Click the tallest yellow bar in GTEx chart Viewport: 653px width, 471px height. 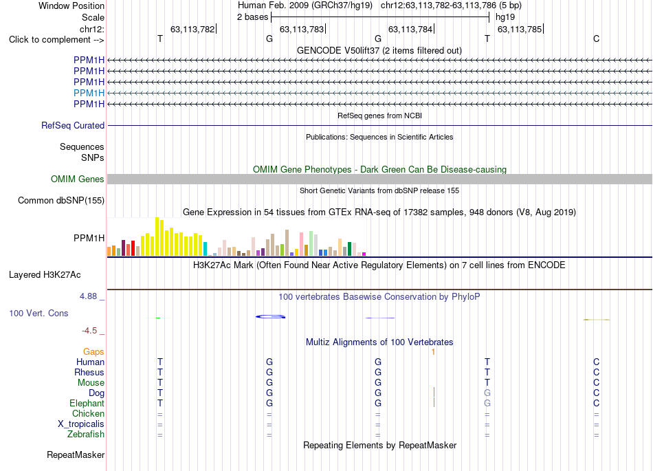(157, 237)
